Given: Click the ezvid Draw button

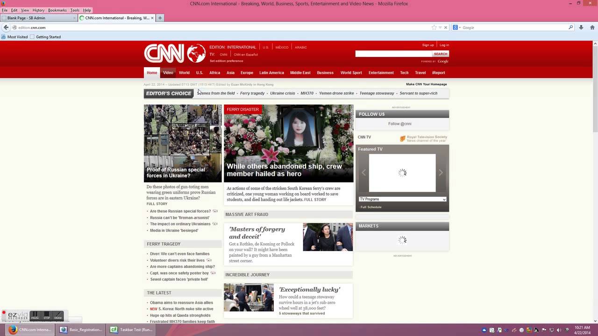Looking at the screenshot, I should pos(58,315).
